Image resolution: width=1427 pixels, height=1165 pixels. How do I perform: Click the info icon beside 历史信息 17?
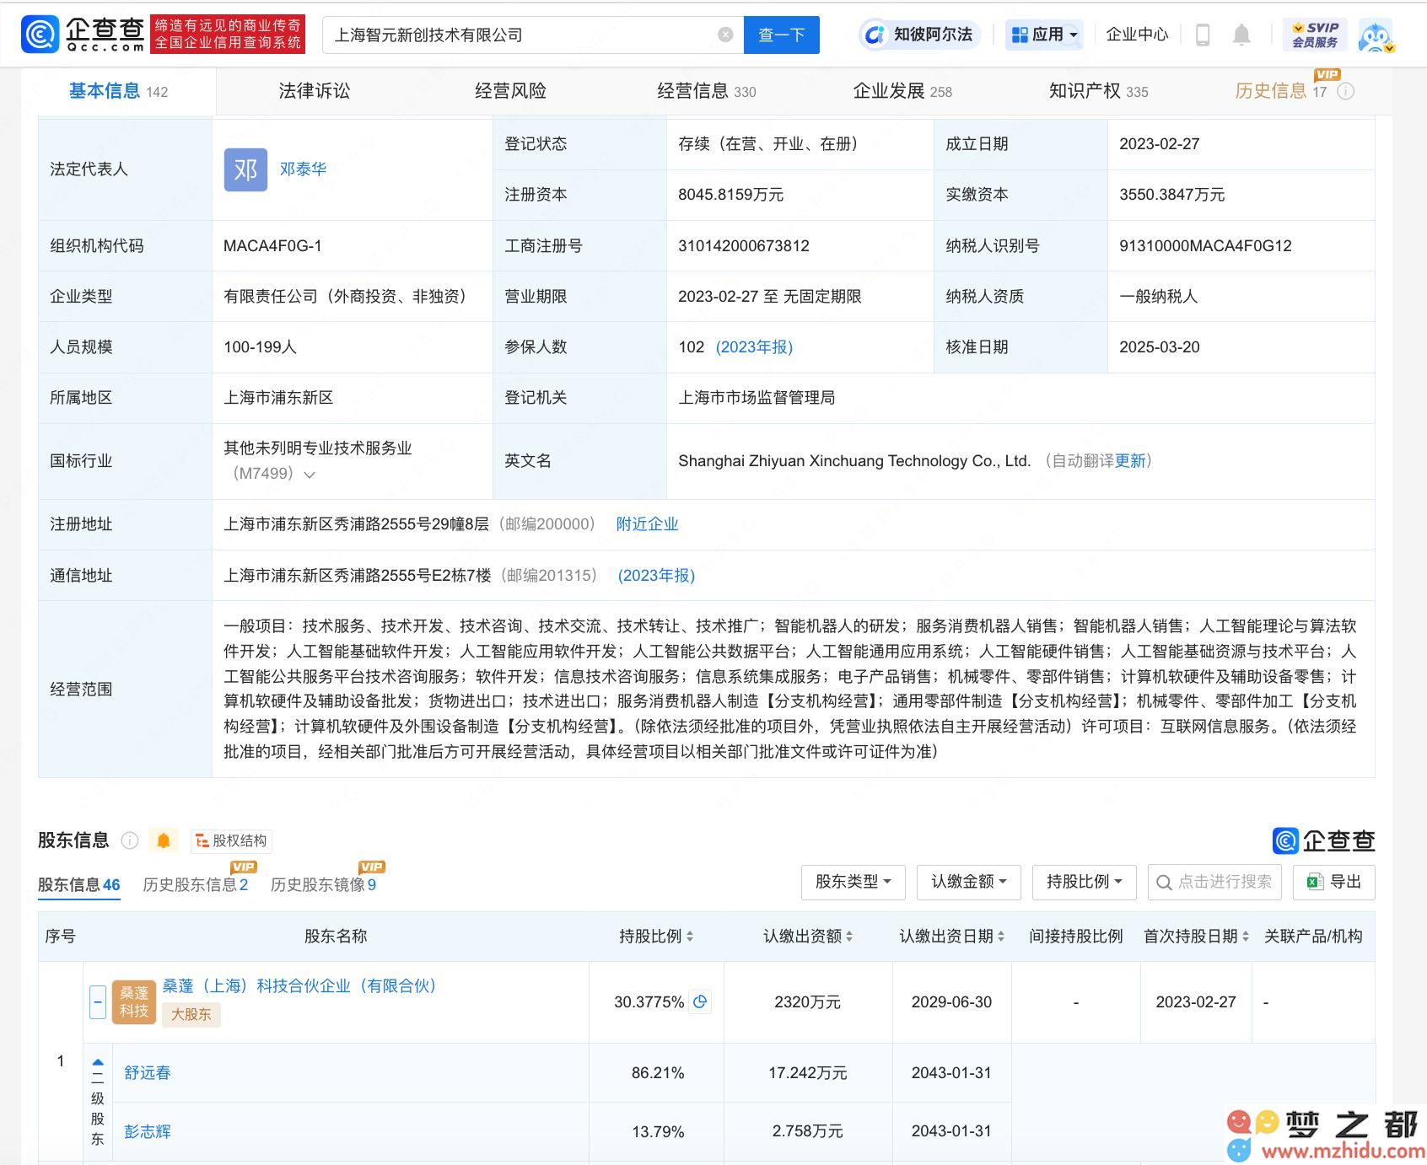[1346, 91]
